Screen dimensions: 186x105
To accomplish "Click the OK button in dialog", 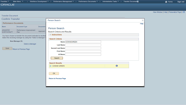I will click(54, 73).
